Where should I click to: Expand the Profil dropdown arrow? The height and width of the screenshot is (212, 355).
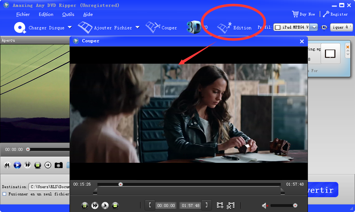pyautogui.click(x=314, y=27)
